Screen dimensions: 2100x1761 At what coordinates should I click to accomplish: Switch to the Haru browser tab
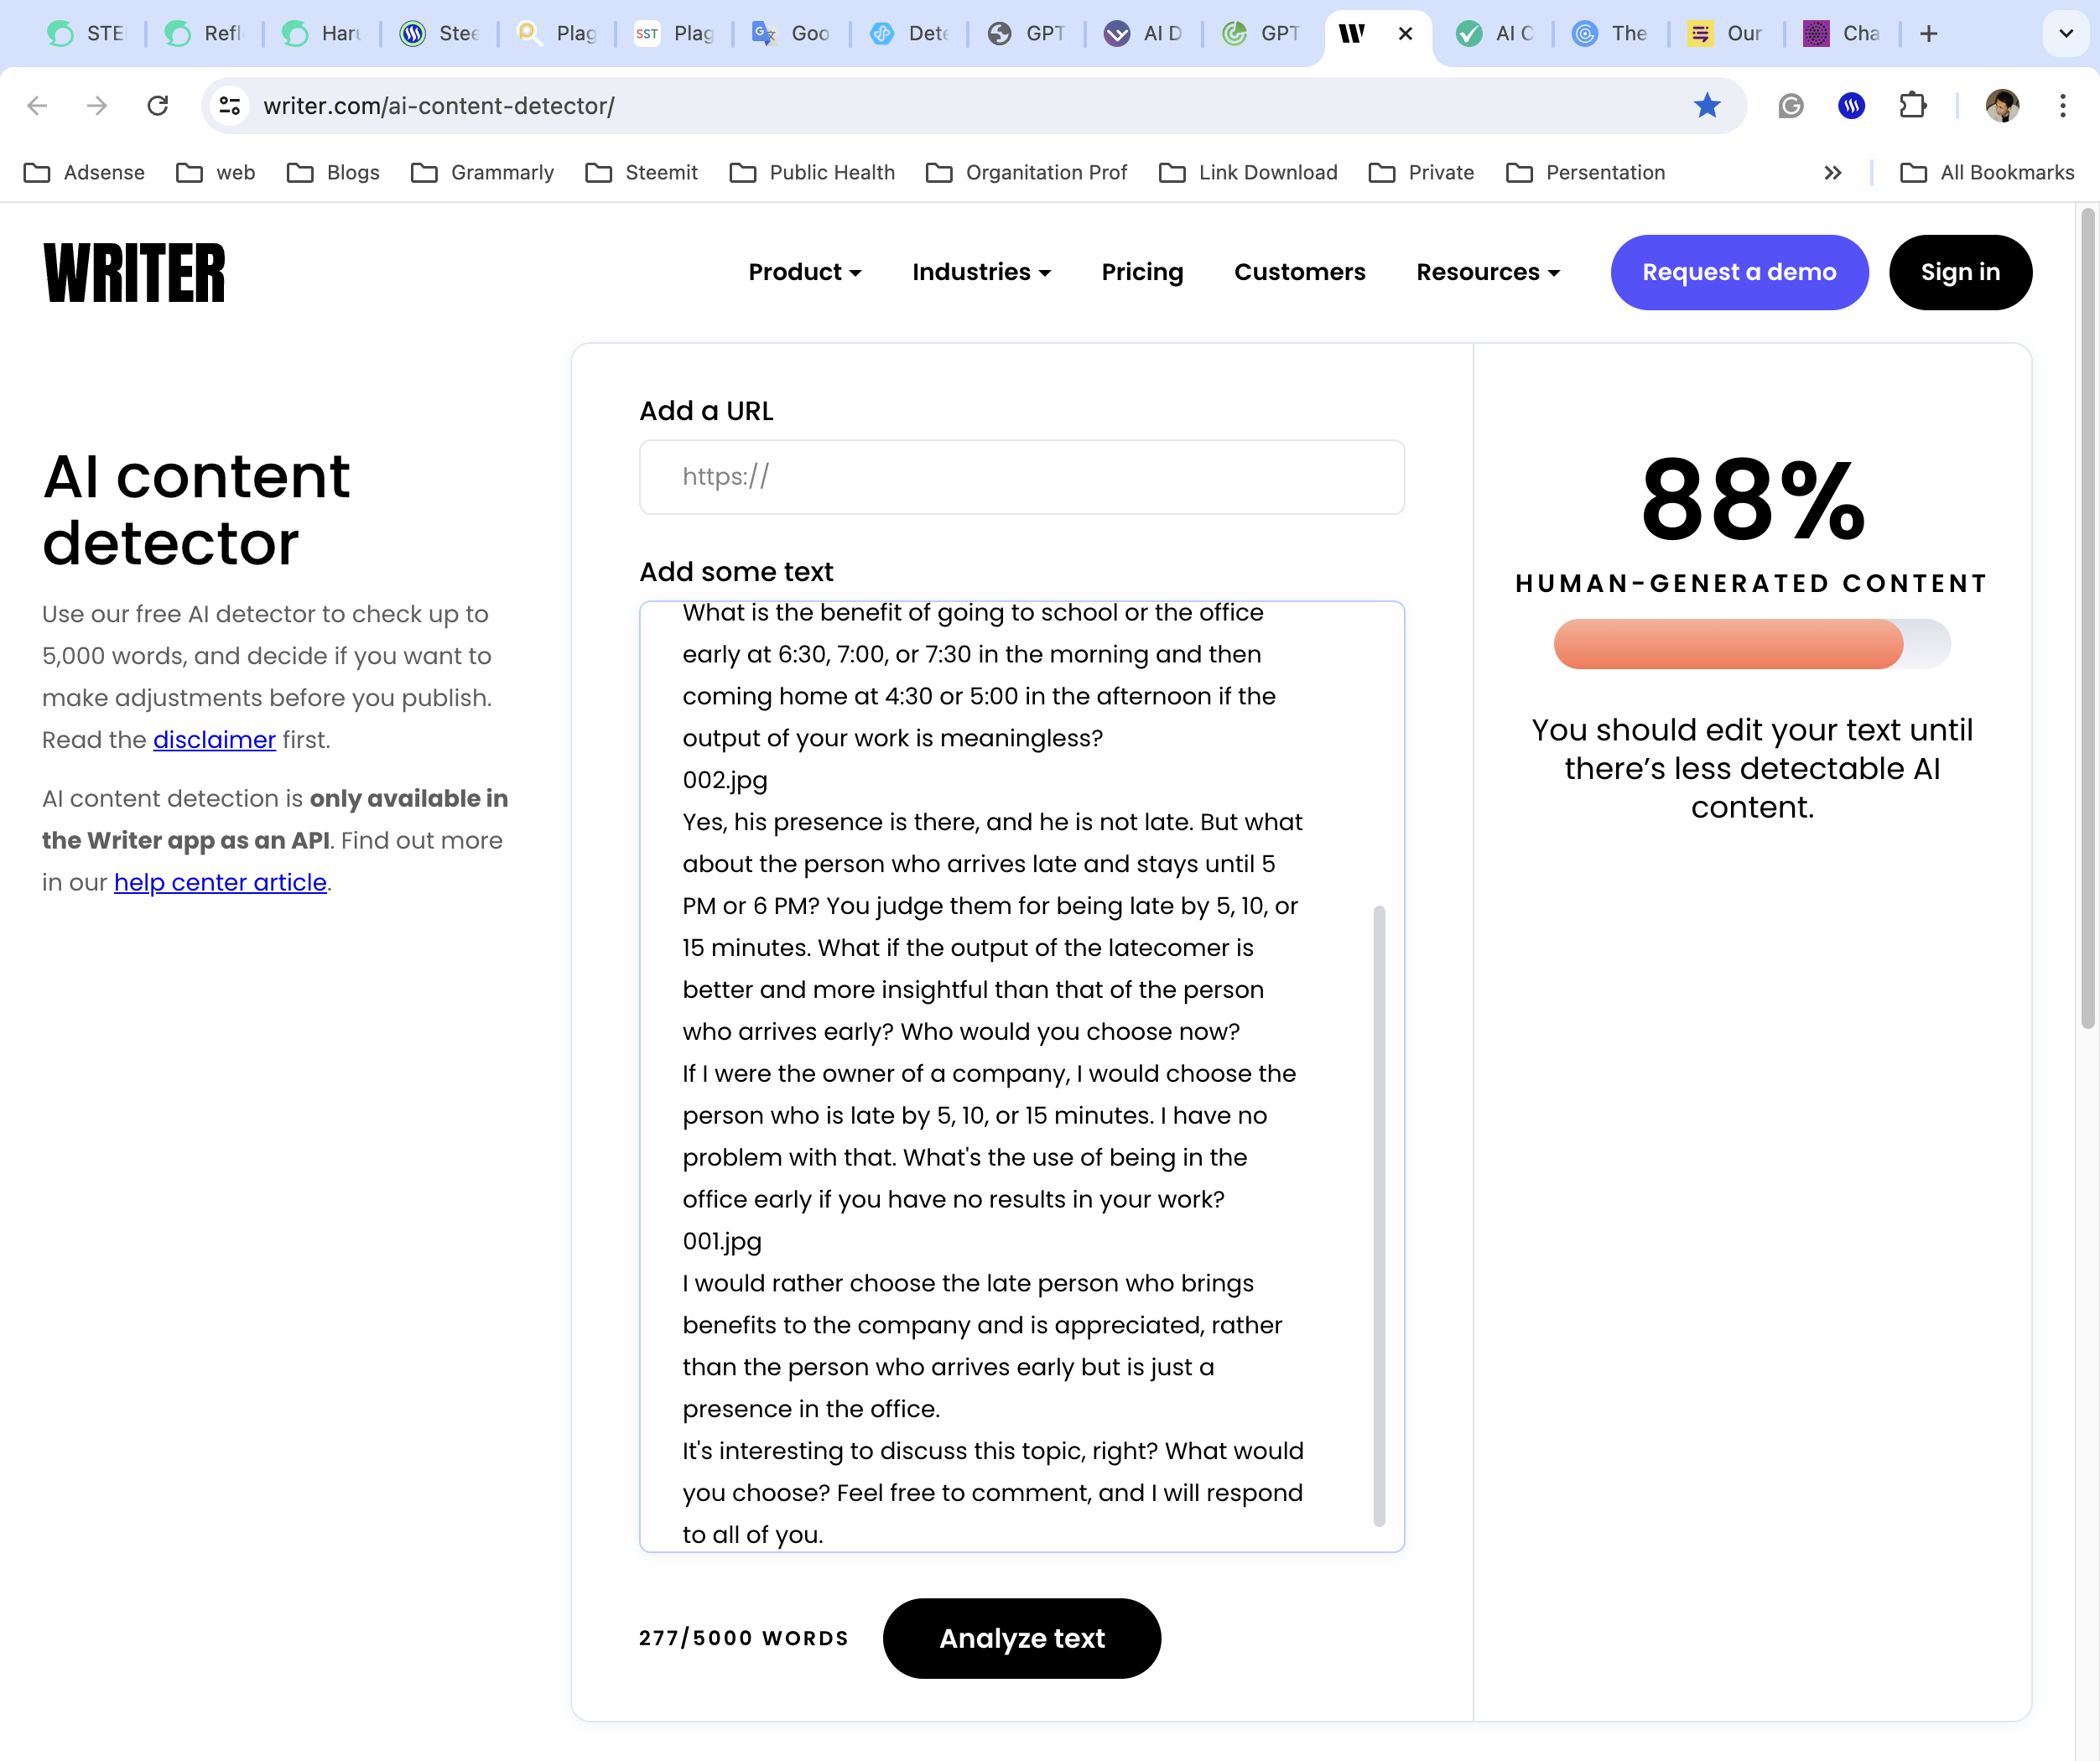(322, 34)
